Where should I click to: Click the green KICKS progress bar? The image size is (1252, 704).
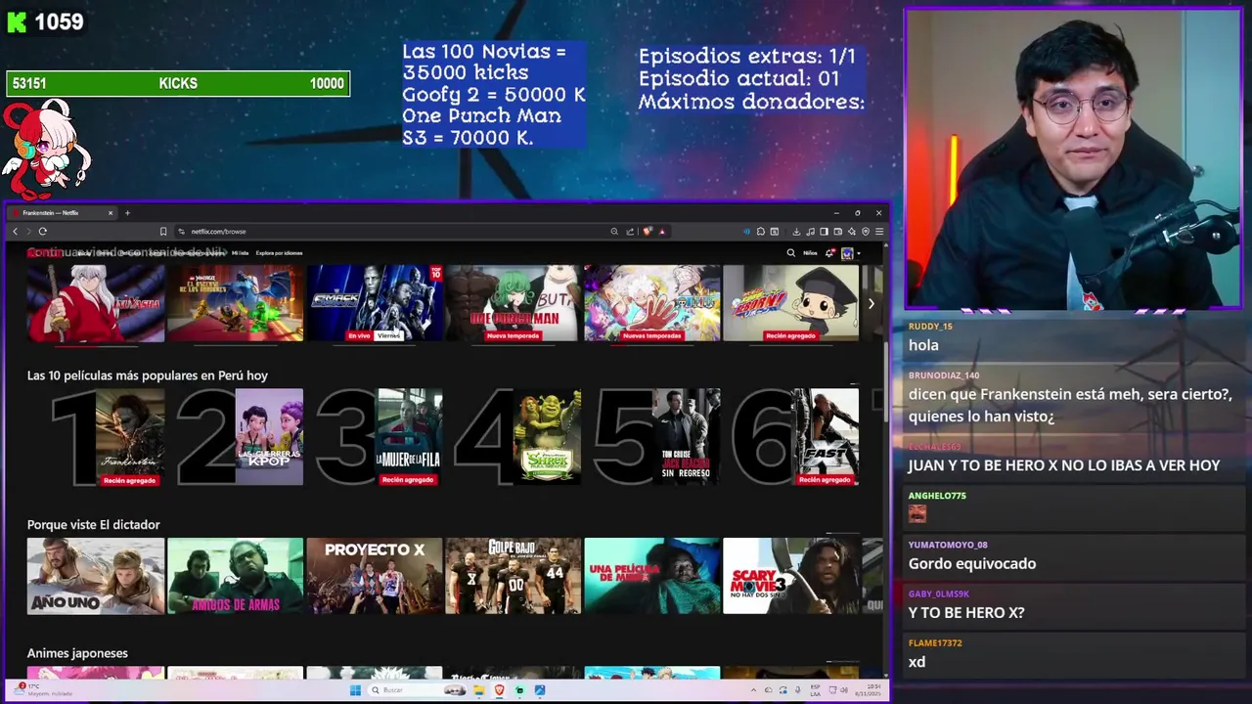pyautogui.click(x=178, y=84)
